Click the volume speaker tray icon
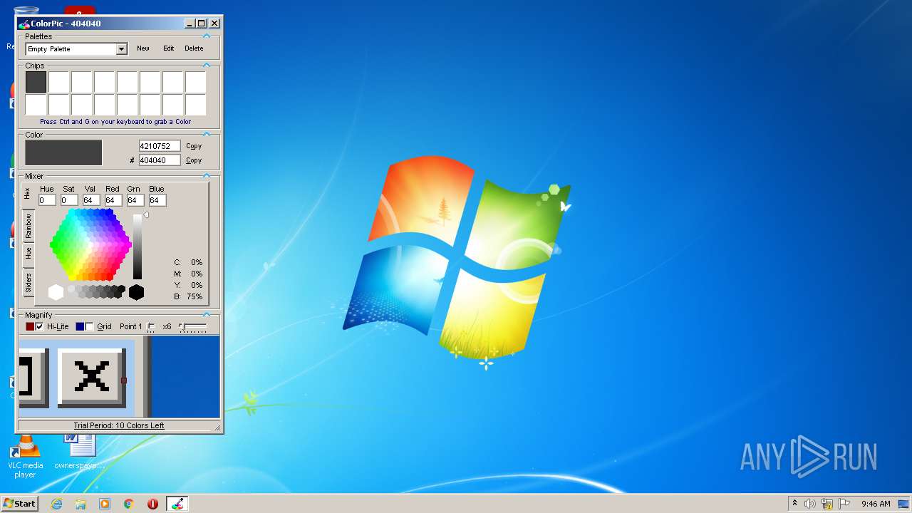This screenshot has width=912, height=513. [810, 504]
